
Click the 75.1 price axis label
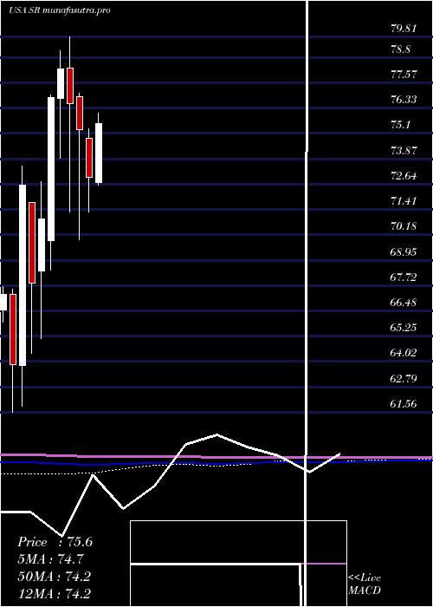point(400,125)
